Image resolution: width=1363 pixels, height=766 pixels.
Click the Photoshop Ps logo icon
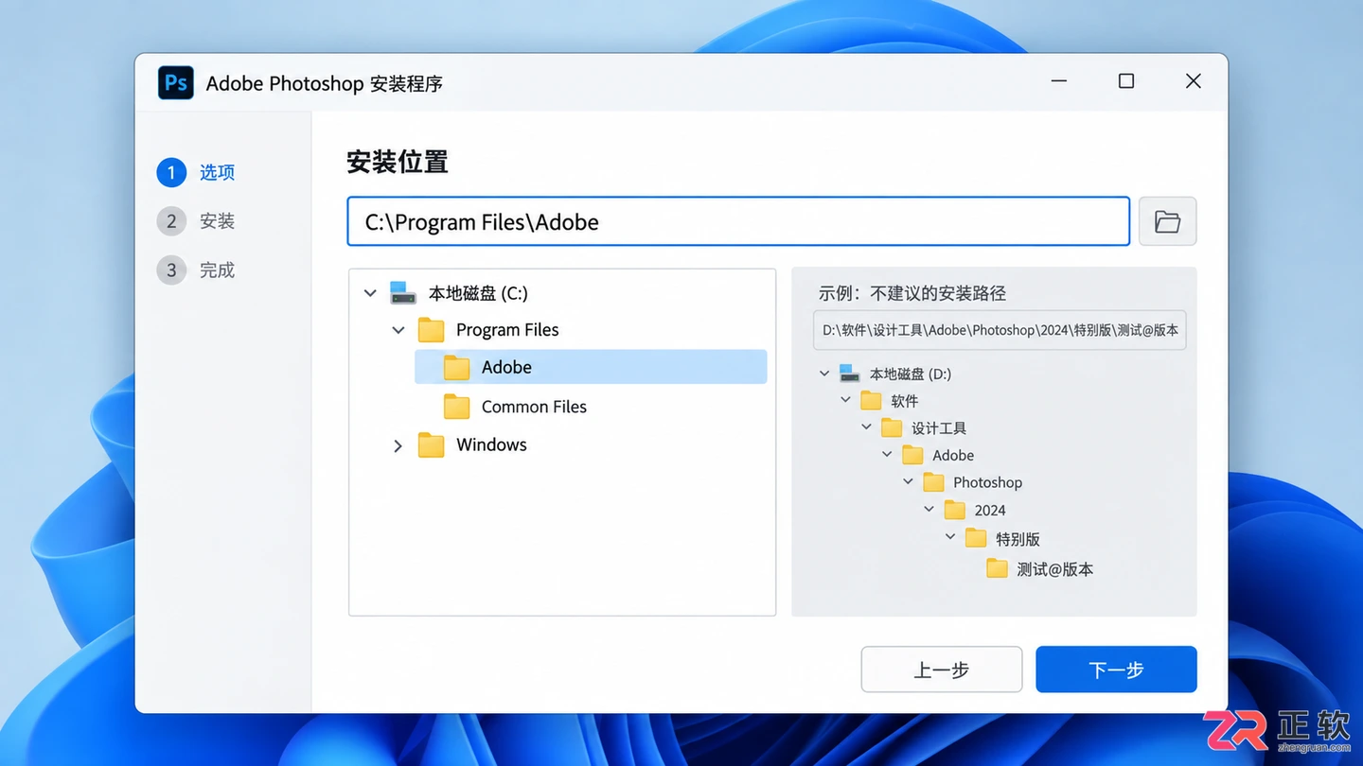coord(176,82)
